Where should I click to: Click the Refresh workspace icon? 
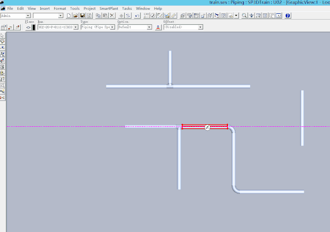(x=89, y=15)
